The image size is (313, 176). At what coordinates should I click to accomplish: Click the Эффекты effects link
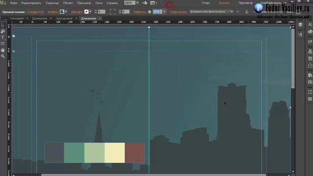click(140, 12)
